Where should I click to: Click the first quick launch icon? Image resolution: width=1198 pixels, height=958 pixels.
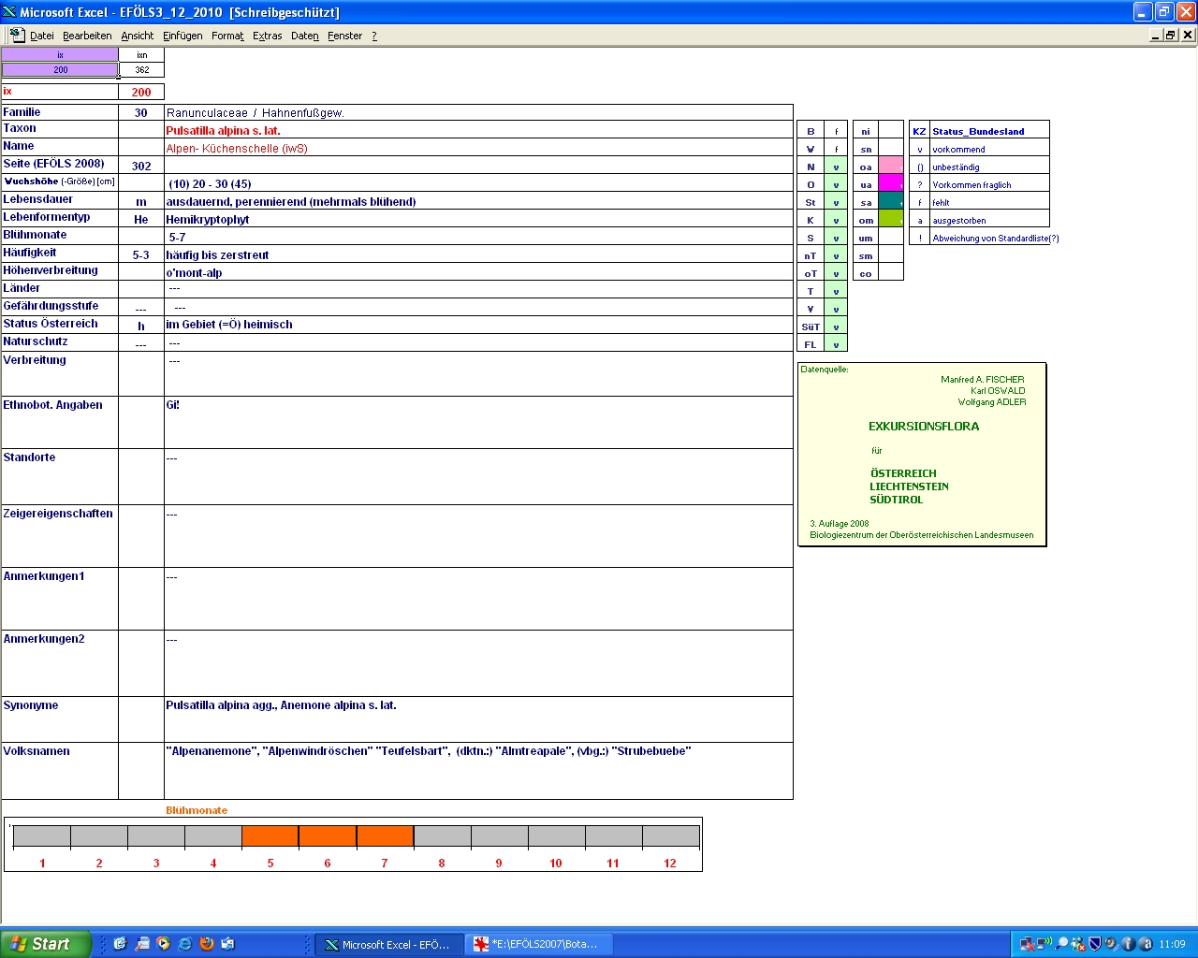[120, 944]
